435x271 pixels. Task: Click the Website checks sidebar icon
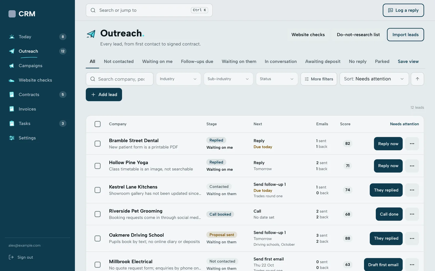click(x=12, y=80)
